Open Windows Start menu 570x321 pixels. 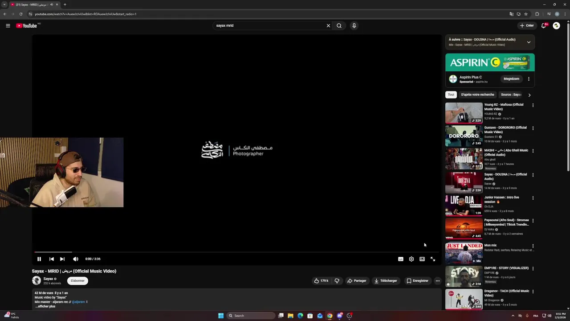click(220, 316)
